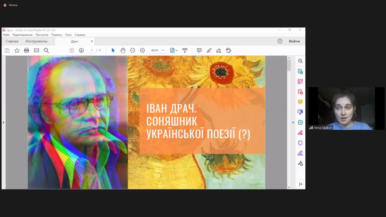Open the Окно menu
386x217 pixels.
tap(69, 35)
